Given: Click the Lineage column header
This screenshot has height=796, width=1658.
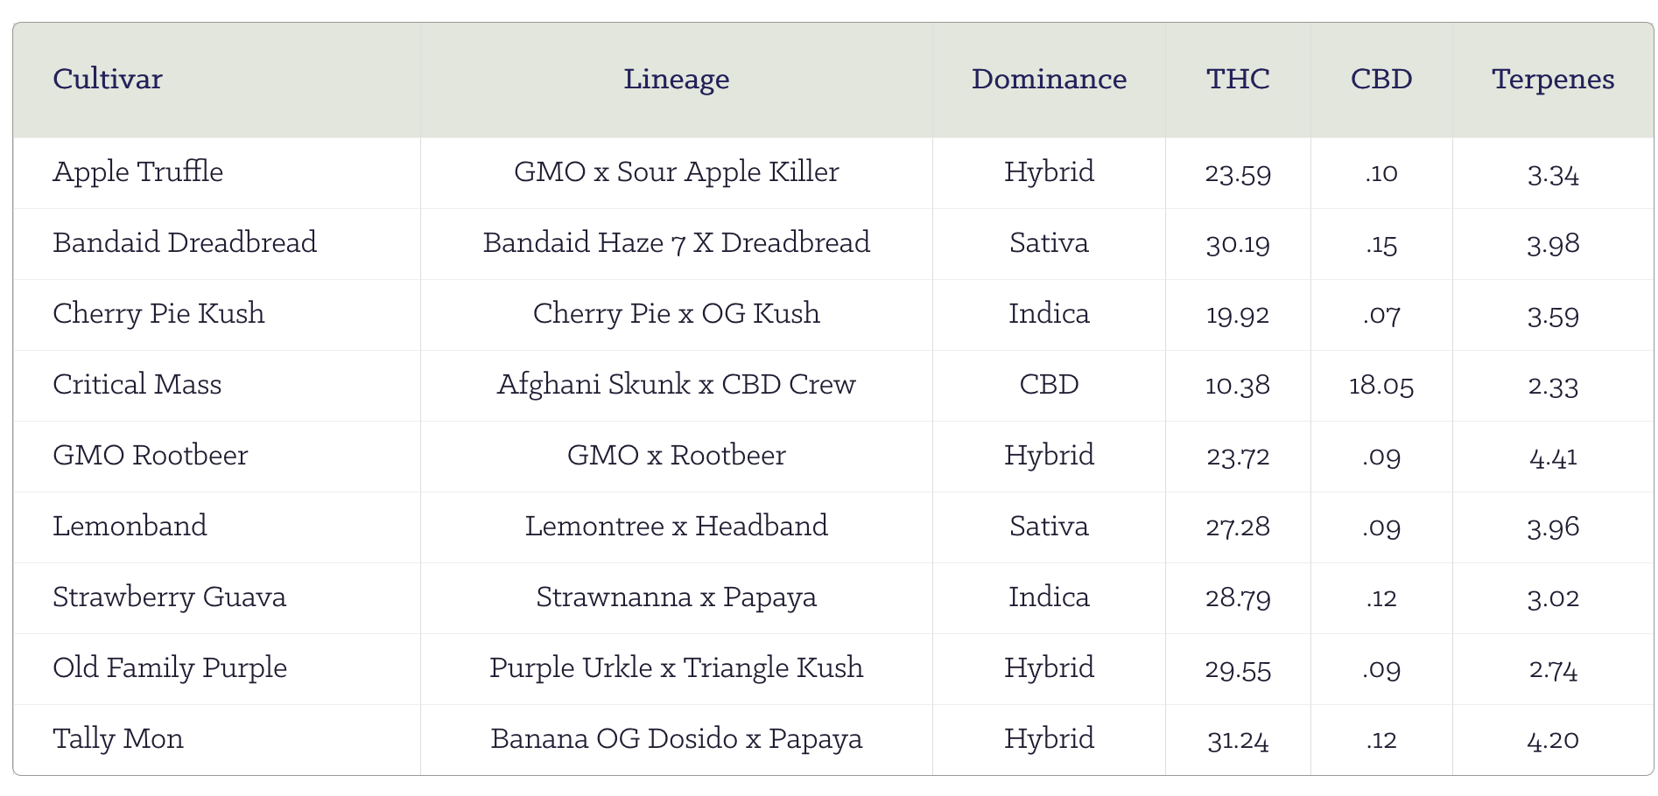Looking at the screenshot, I should [x=676, y=80].
